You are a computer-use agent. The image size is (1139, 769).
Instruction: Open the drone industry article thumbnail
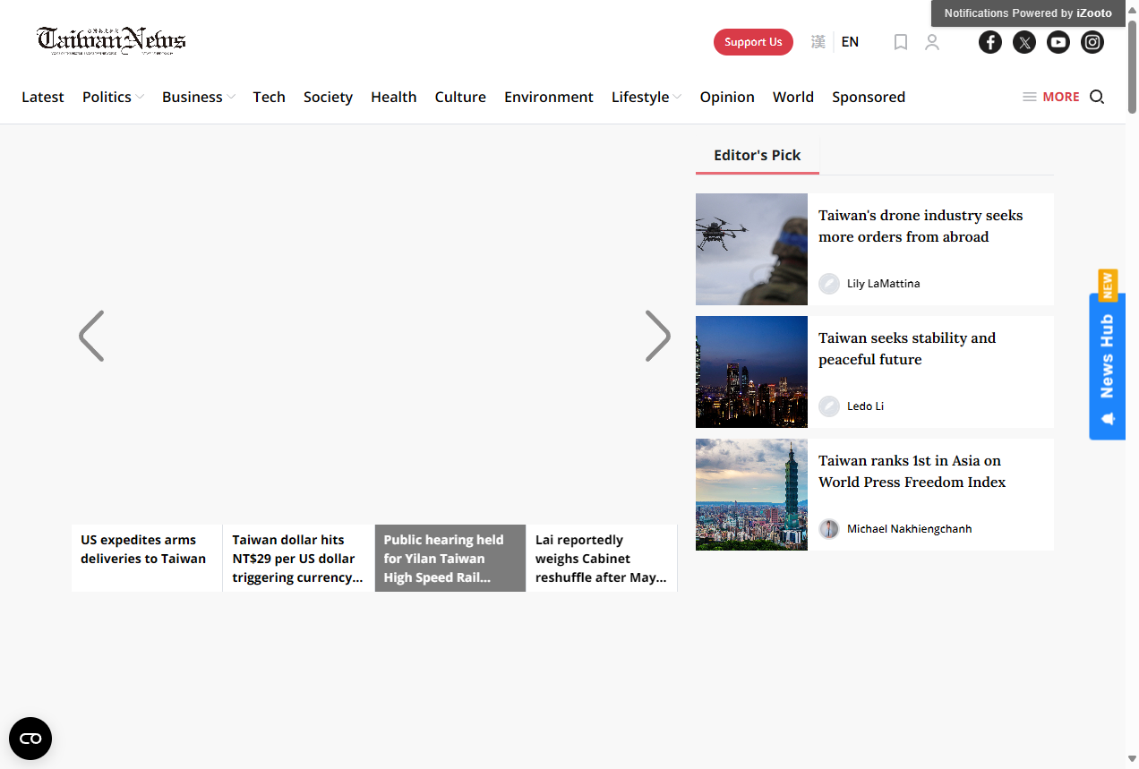click(751, 249)
